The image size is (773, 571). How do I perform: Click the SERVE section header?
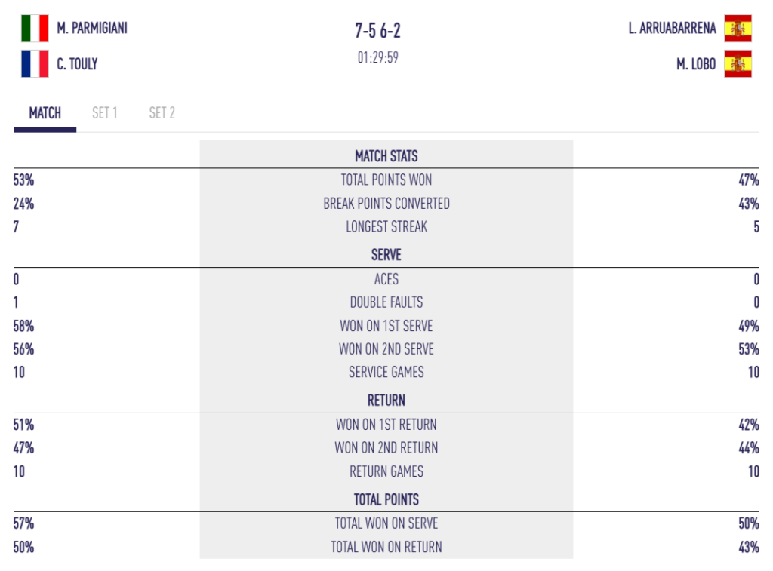click(x=386, y=255)
